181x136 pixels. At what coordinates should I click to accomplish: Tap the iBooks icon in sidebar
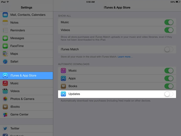(5, 107)
